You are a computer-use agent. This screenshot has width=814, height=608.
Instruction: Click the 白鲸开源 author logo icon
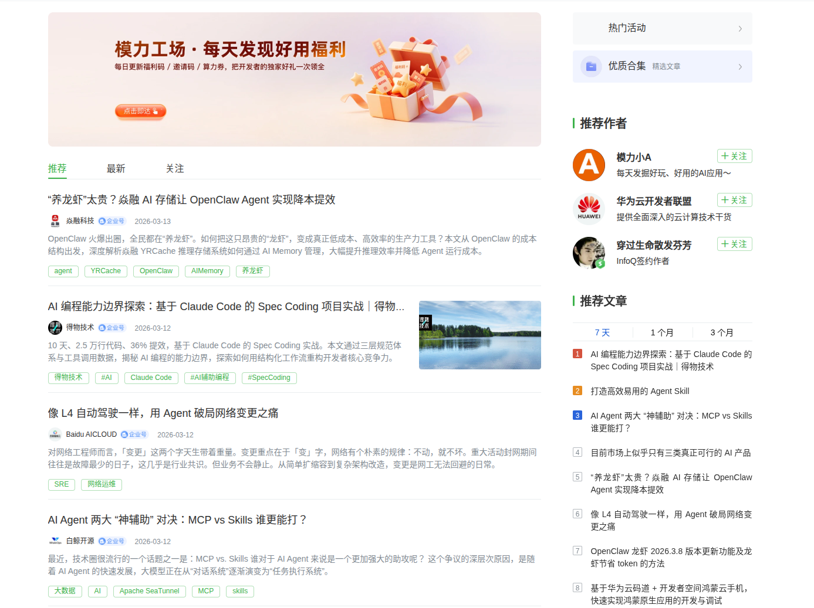point(55,541)
